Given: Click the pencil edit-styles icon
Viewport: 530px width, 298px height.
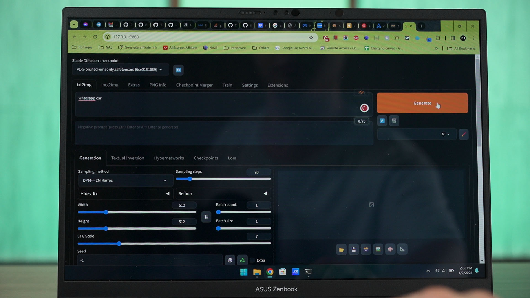Looking at the screenshot, I should click(463, 134).
